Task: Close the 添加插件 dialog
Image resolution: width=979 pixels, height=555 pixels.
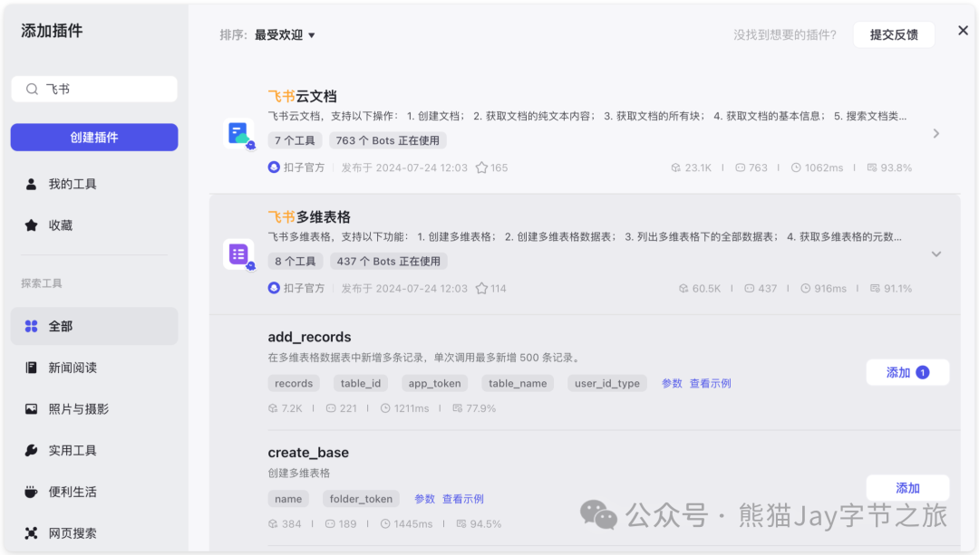Action: point(963,31)
